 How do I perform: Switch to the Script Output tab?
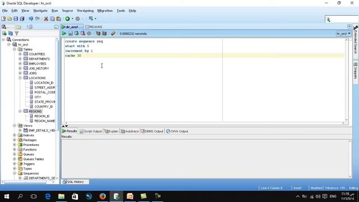91,131
